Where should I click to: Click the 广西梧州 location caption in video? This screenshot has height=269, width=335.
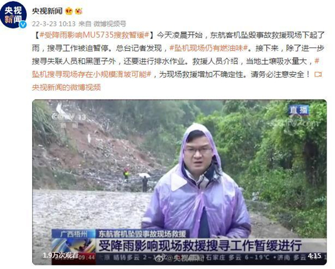point(74,234)
